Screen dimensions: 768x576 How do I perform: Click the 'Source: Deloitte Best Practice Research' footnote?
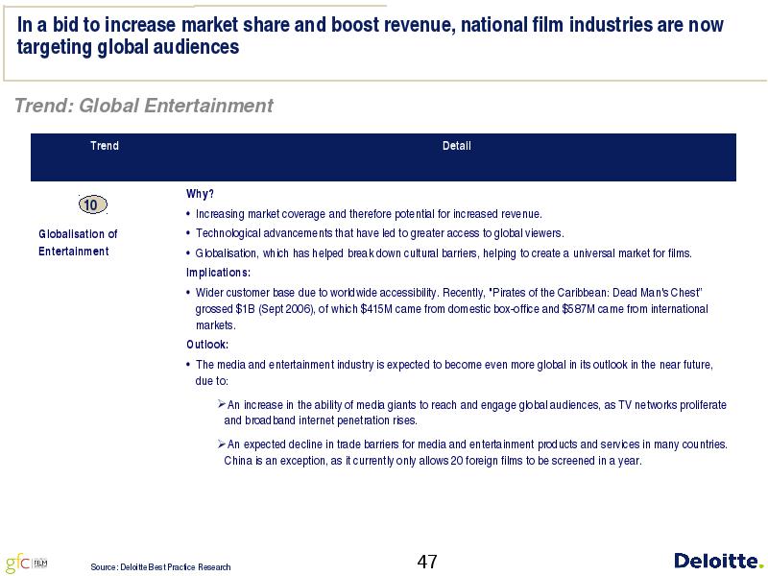(160, 566)
